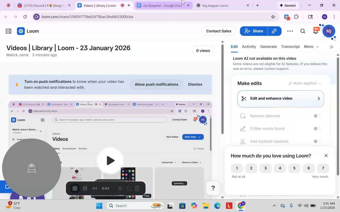Switch to the Generate tab
340x212 pixels.
269,47
